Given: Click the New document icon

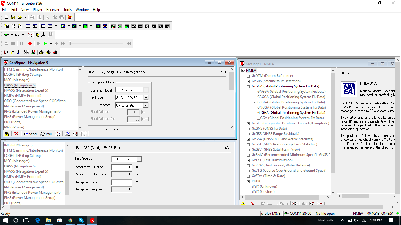Looking at the screenshot, I should (6, 17).
